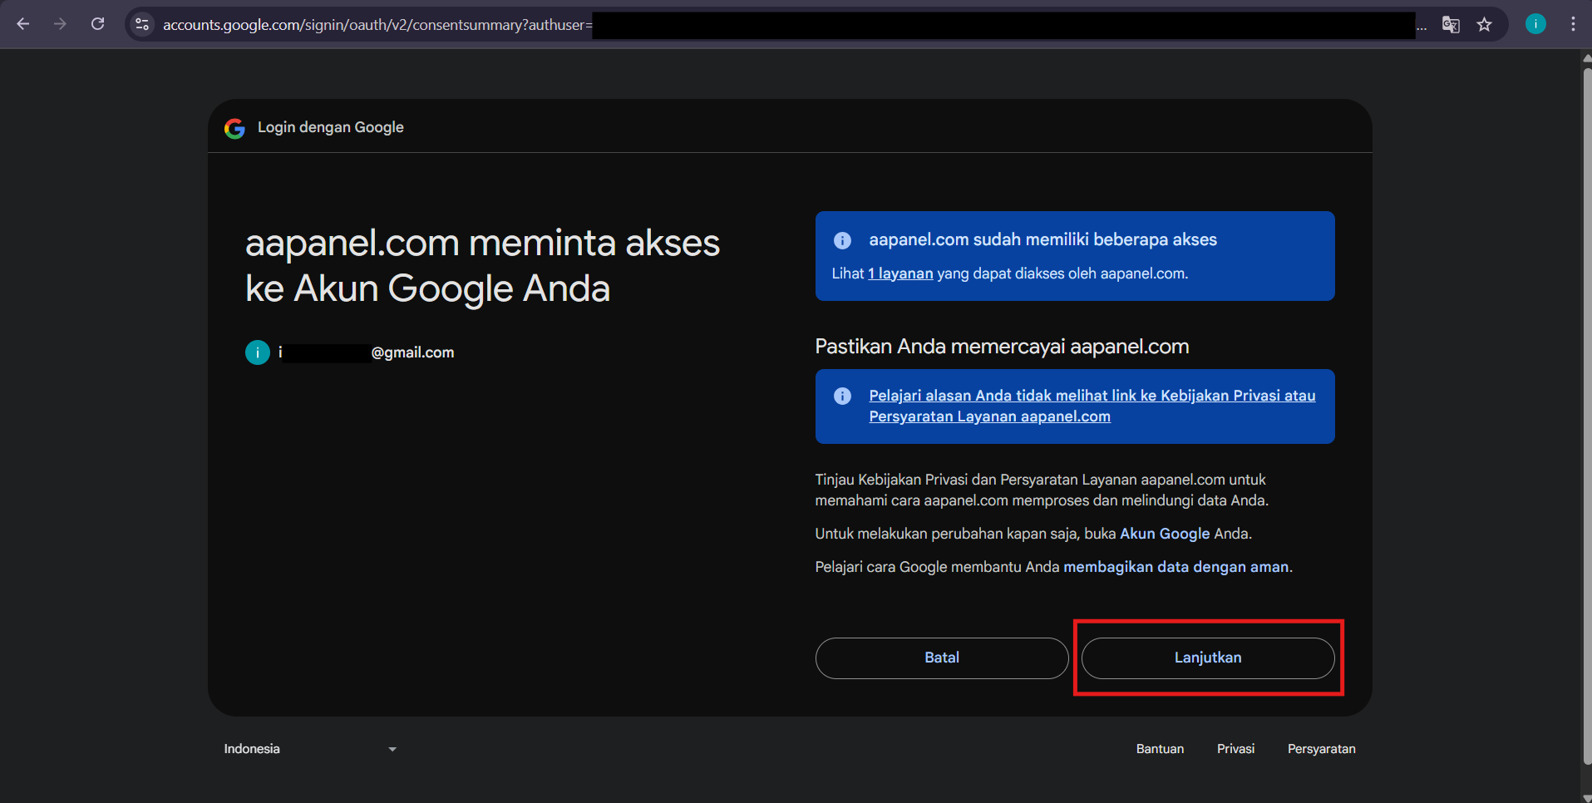
Task: Click the Google logo icon
Action: (234, 127)
